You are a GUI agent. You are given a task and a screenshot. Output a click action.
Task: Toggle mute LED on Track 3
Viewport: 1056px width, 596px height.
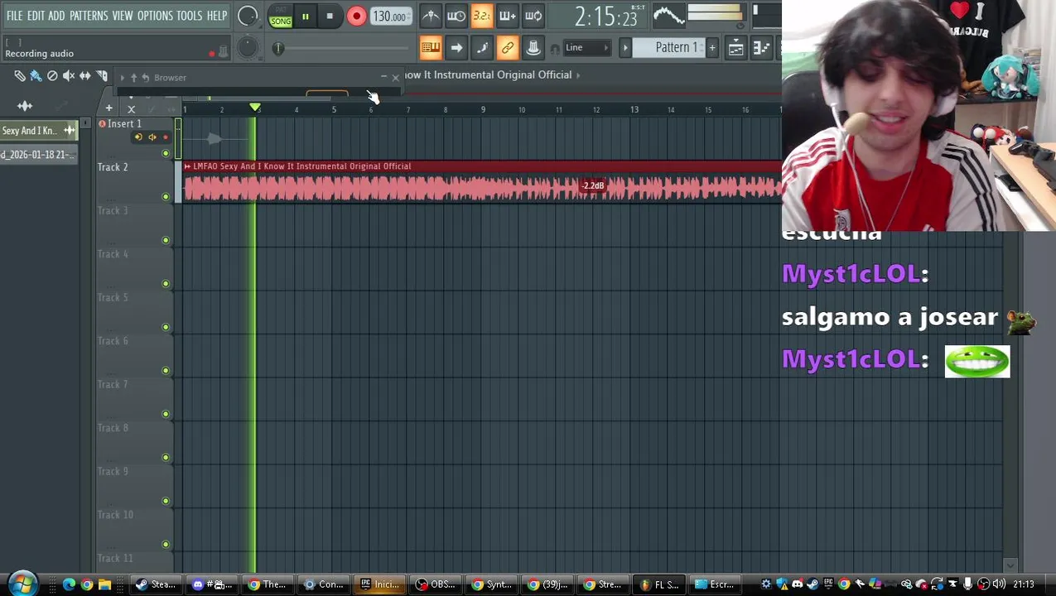coord(166,240)
